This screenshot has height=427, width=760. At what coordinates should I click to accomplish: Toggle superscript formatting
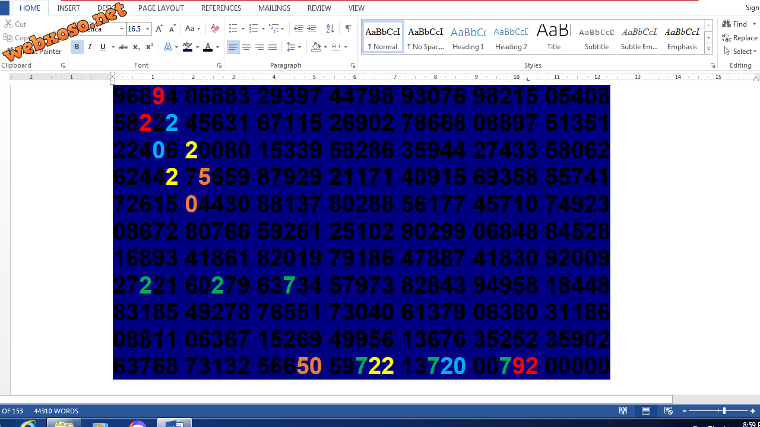(150, 47)
